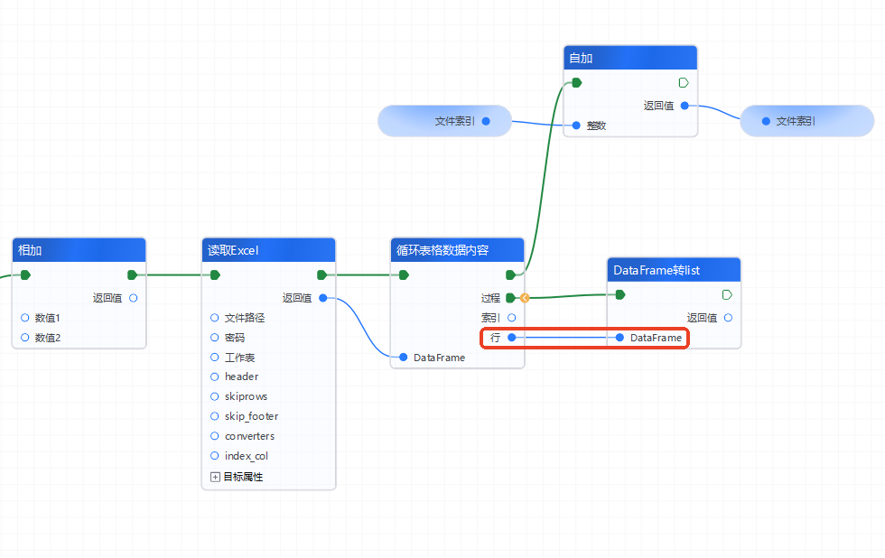Click the skiprows input port circle

(214, 396)
